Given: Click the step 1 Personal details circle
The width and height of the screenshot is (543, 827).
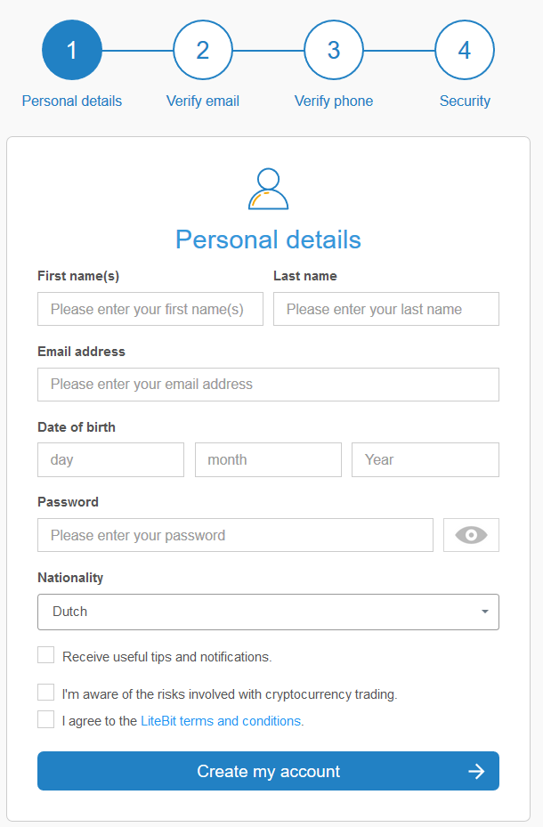Looking at the screenshot, I should (x=71, y=50).
